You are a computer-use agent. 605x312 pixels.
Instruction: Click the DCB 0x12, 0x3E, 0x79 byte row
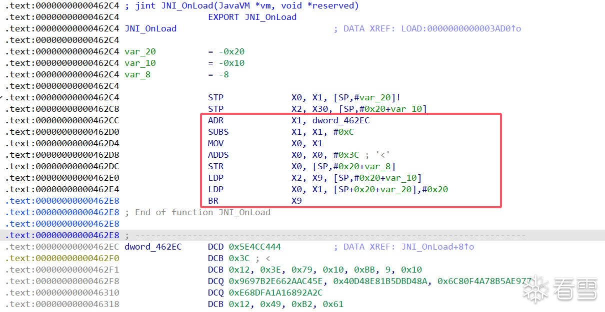[315, 270]
